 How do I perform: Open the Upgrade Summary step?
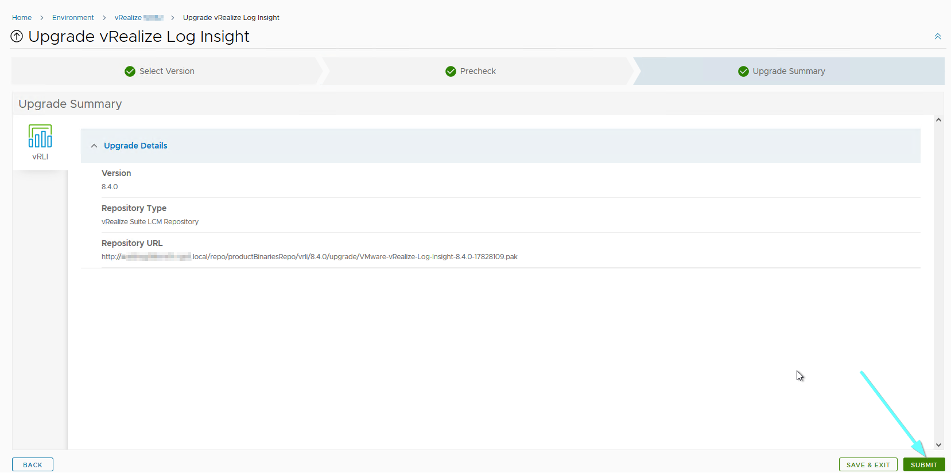point(789,71)
